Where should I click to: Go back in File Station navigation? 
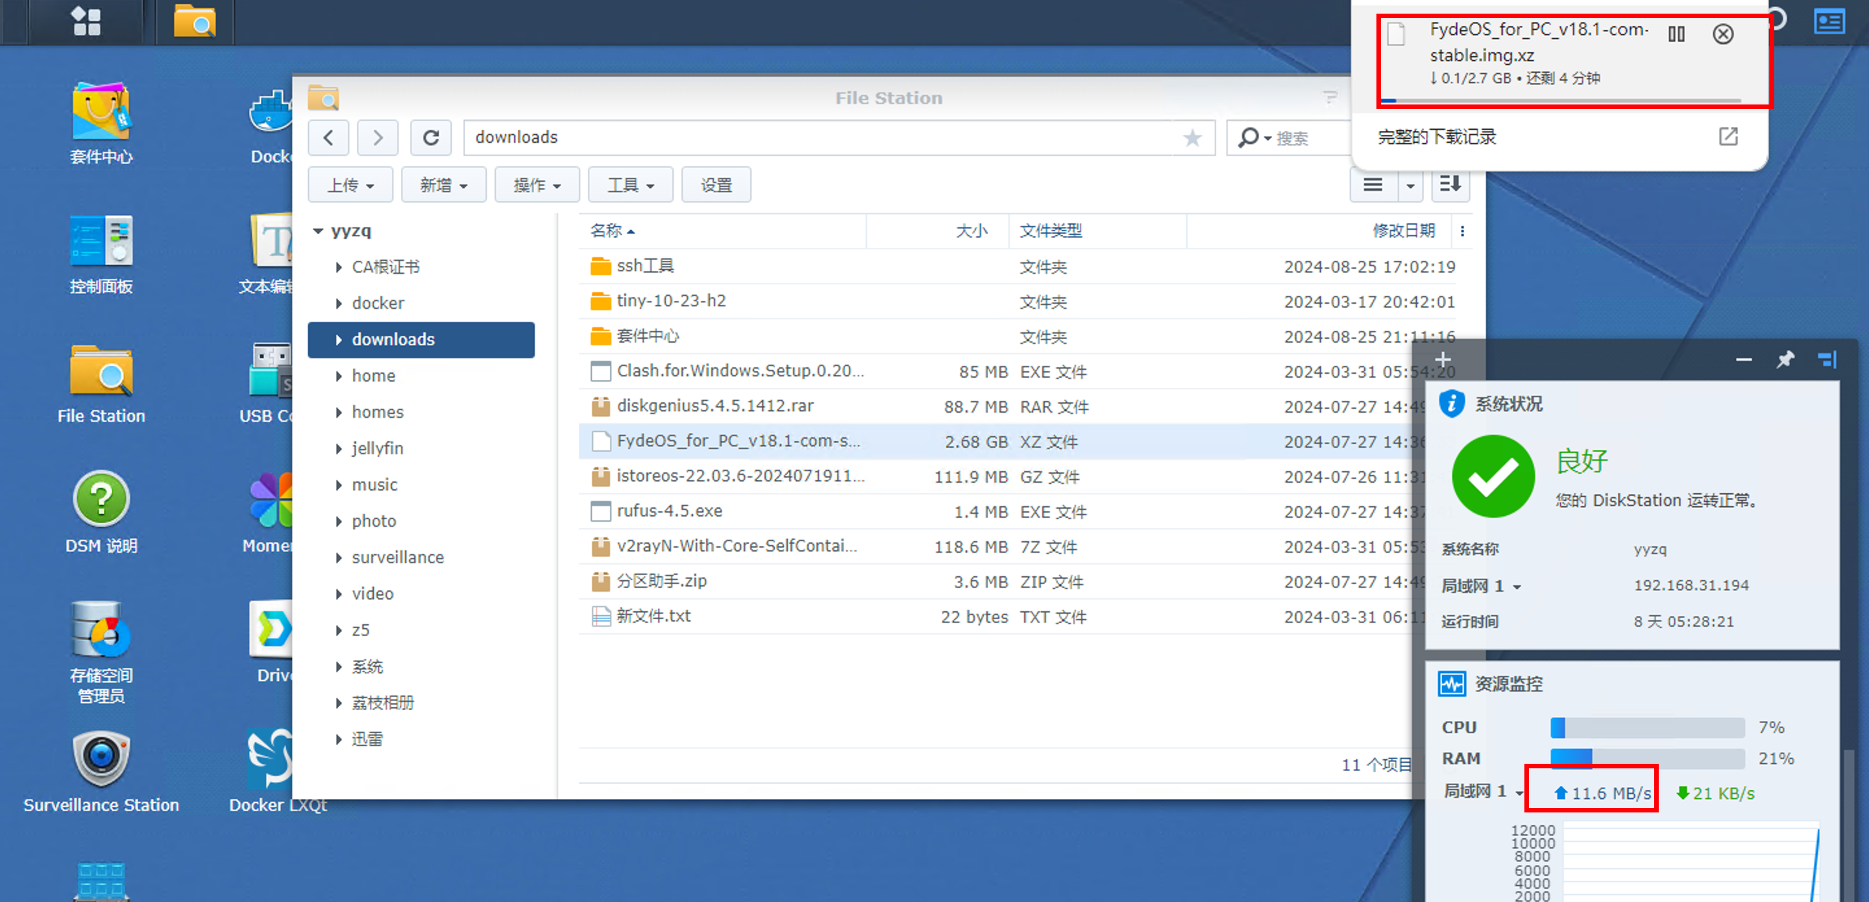click(328, 137)
